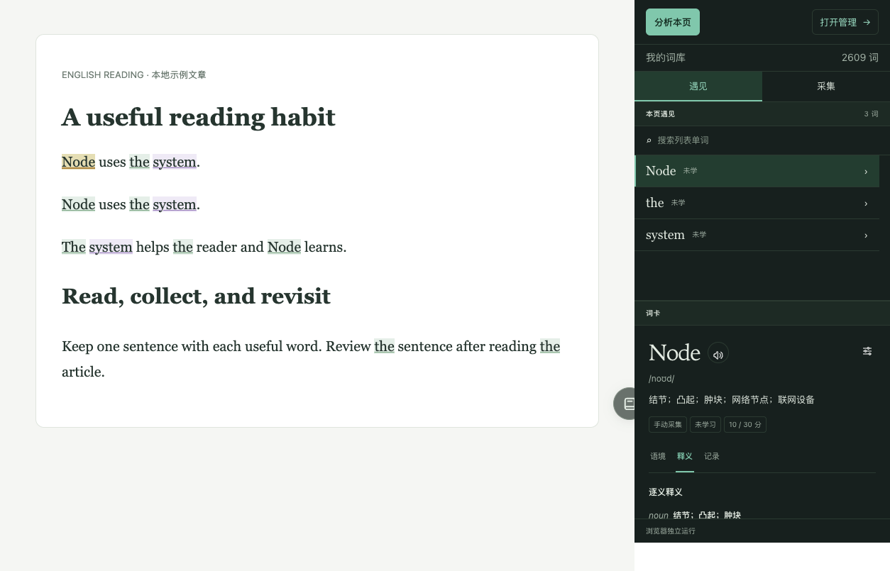Click the "3 词" page count
This screenshot has height=571, width=890.
coord(872,114)
